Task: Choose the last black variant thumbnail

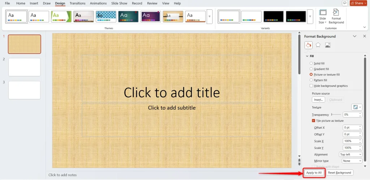Action: pyautogui.click(x=296, y=17)
